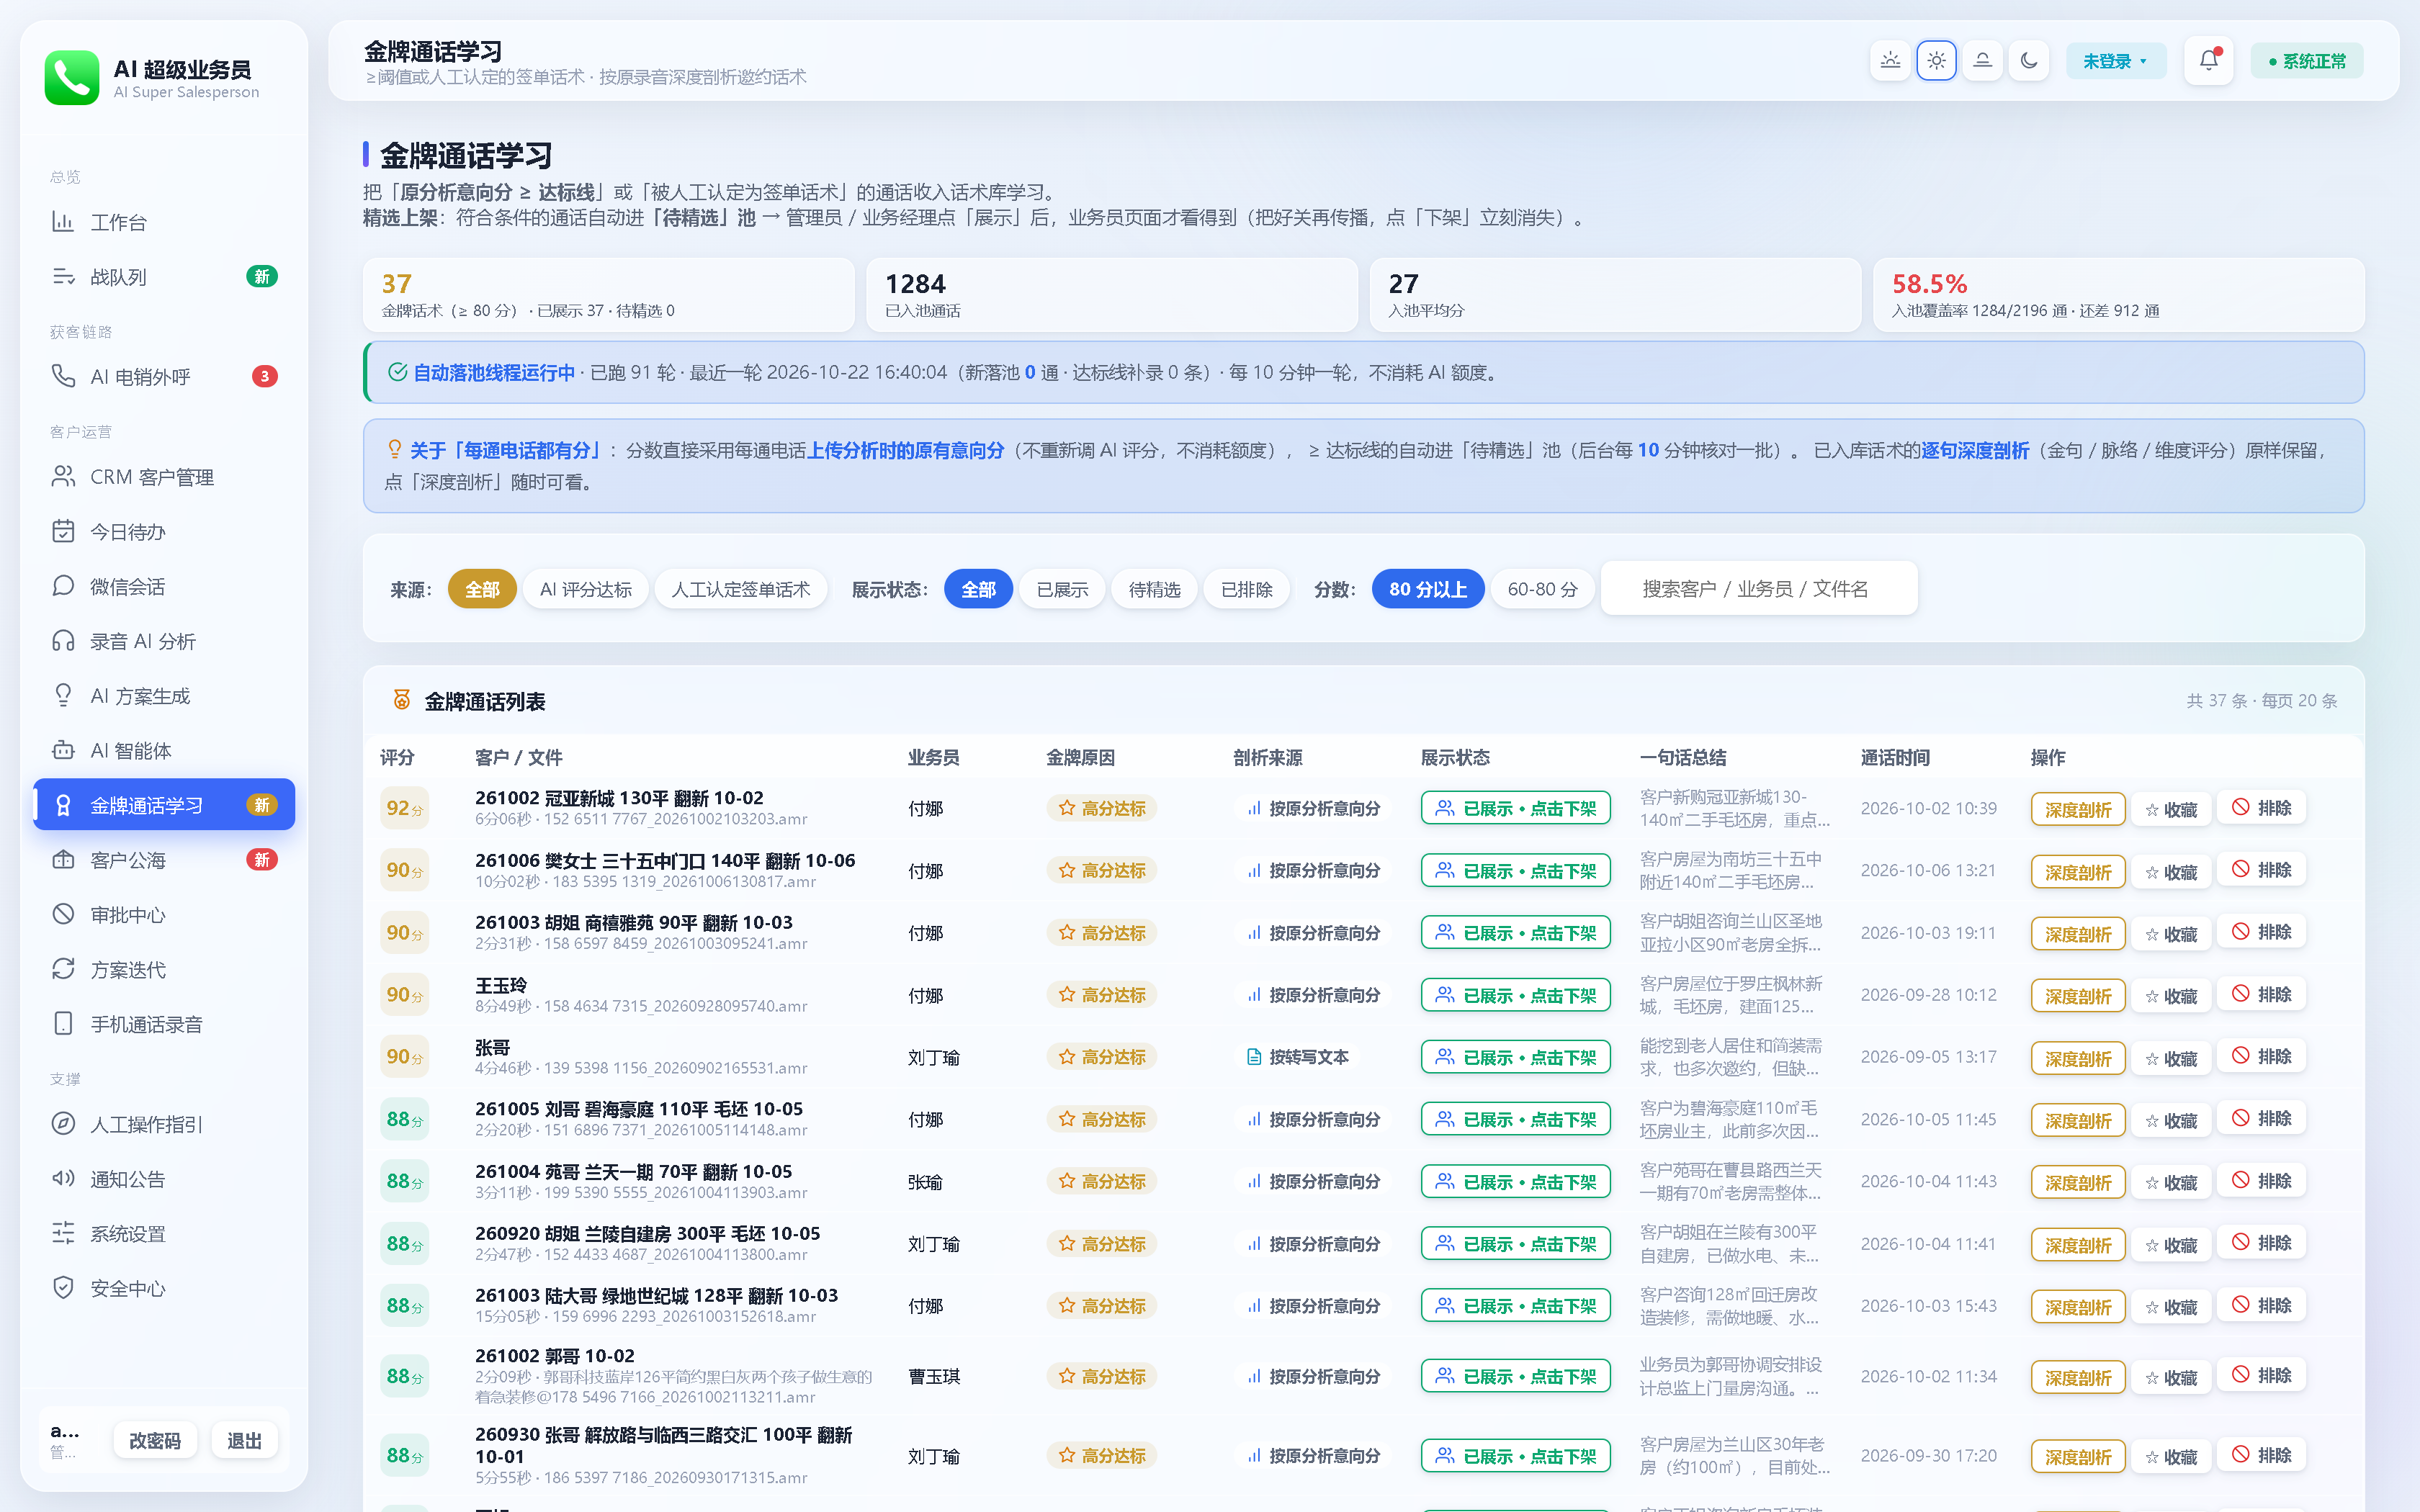
Task: Click the AI 方案生成 lightbulb icon
Action: click(x=63, y=696)
